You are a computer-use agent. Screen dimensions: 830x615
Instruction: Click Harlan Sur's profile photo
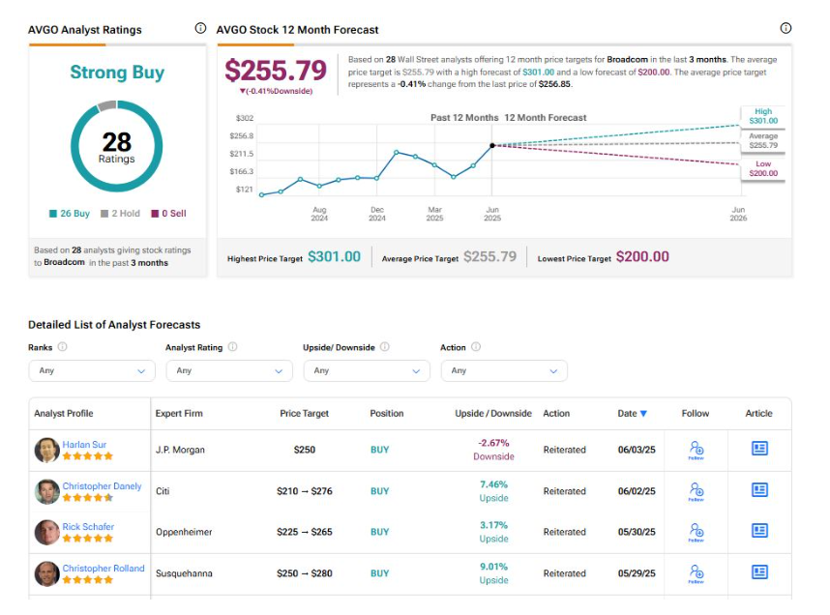point(47,450)
